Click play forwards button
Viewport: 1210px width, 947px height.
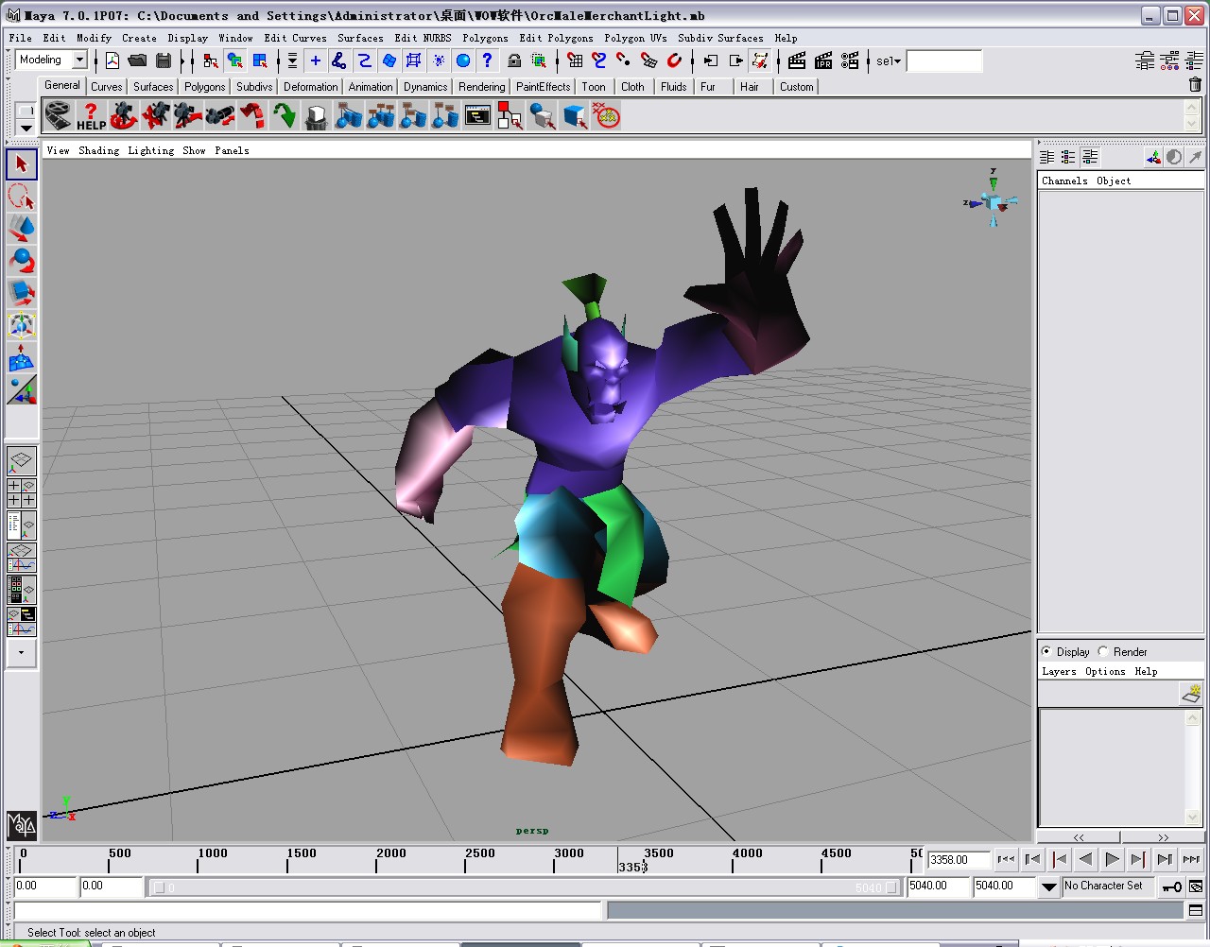[1112, 859]
